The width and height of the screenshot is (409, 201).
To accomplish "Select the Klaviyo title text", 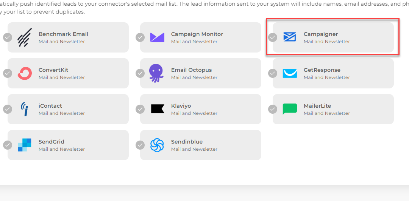I will point(181,106).
